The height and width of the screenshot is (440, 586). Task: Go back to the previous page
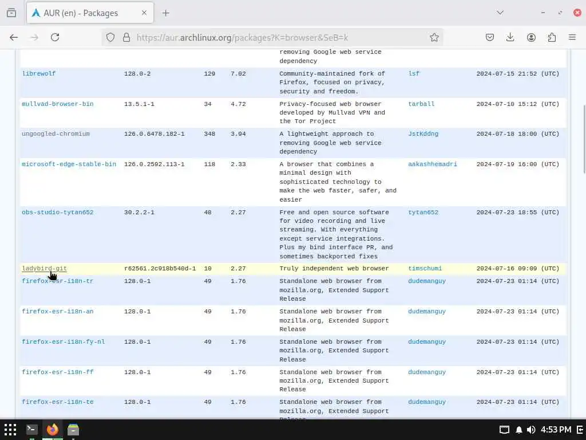tap(14, 37)
